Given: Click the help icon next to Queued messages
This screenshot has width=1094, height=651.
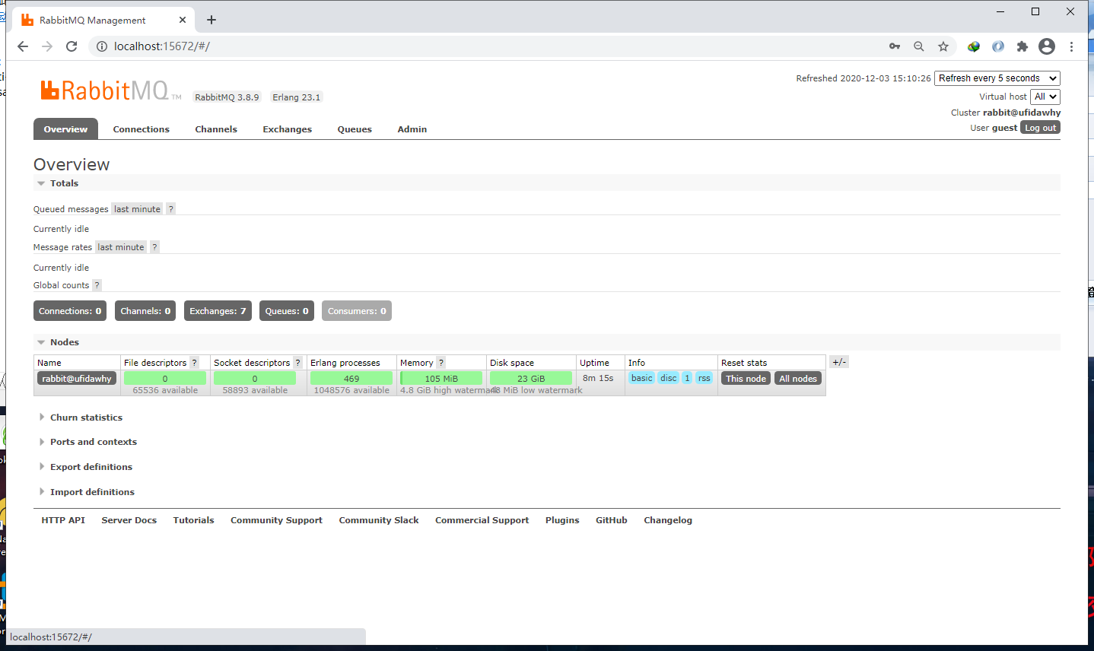Looking at the screenshot, I should (x=170, y=208).
